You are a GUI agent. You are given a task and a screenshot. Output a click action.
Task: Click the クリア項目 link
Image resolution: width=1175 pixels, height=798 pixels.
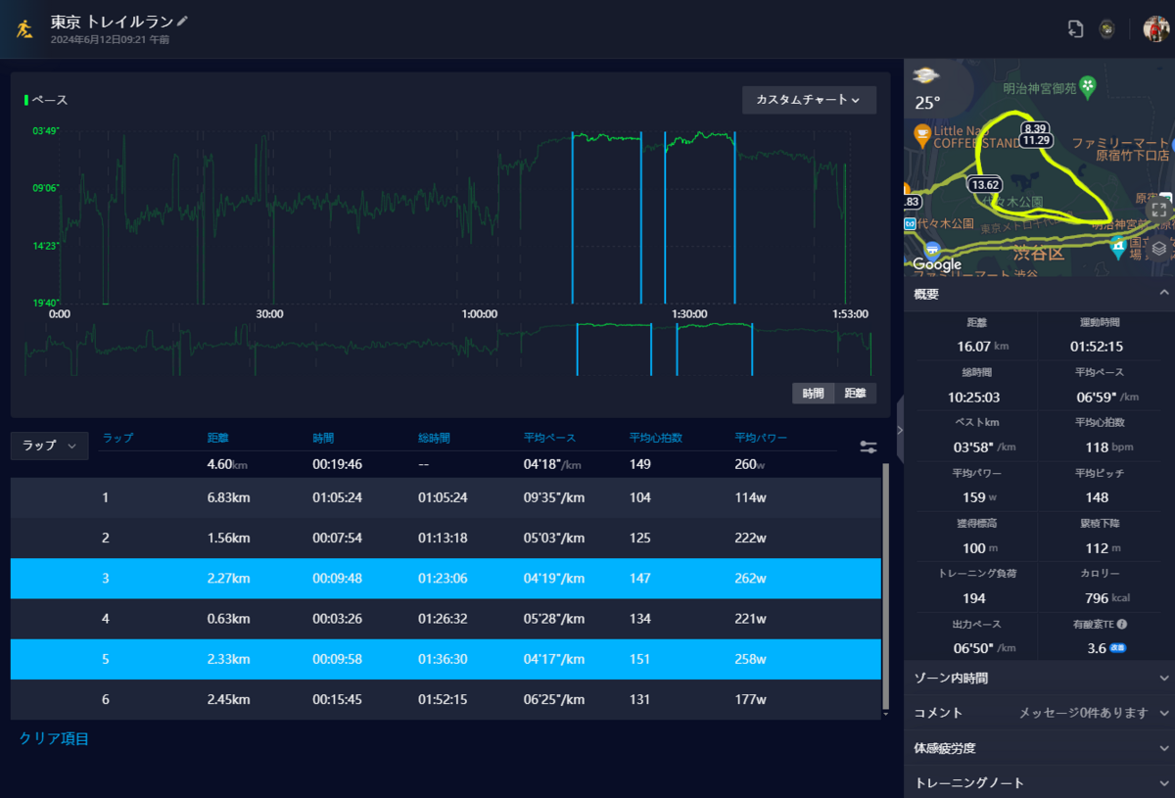54,738
